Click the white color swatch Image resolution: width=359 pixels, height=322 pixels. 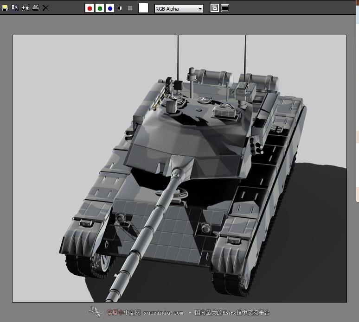coord(143,8)
